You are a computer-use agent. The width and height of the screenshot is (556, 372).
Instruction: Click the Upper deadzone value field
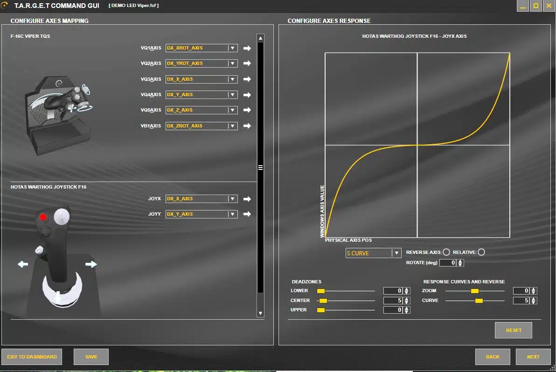(x=393, y=310)
